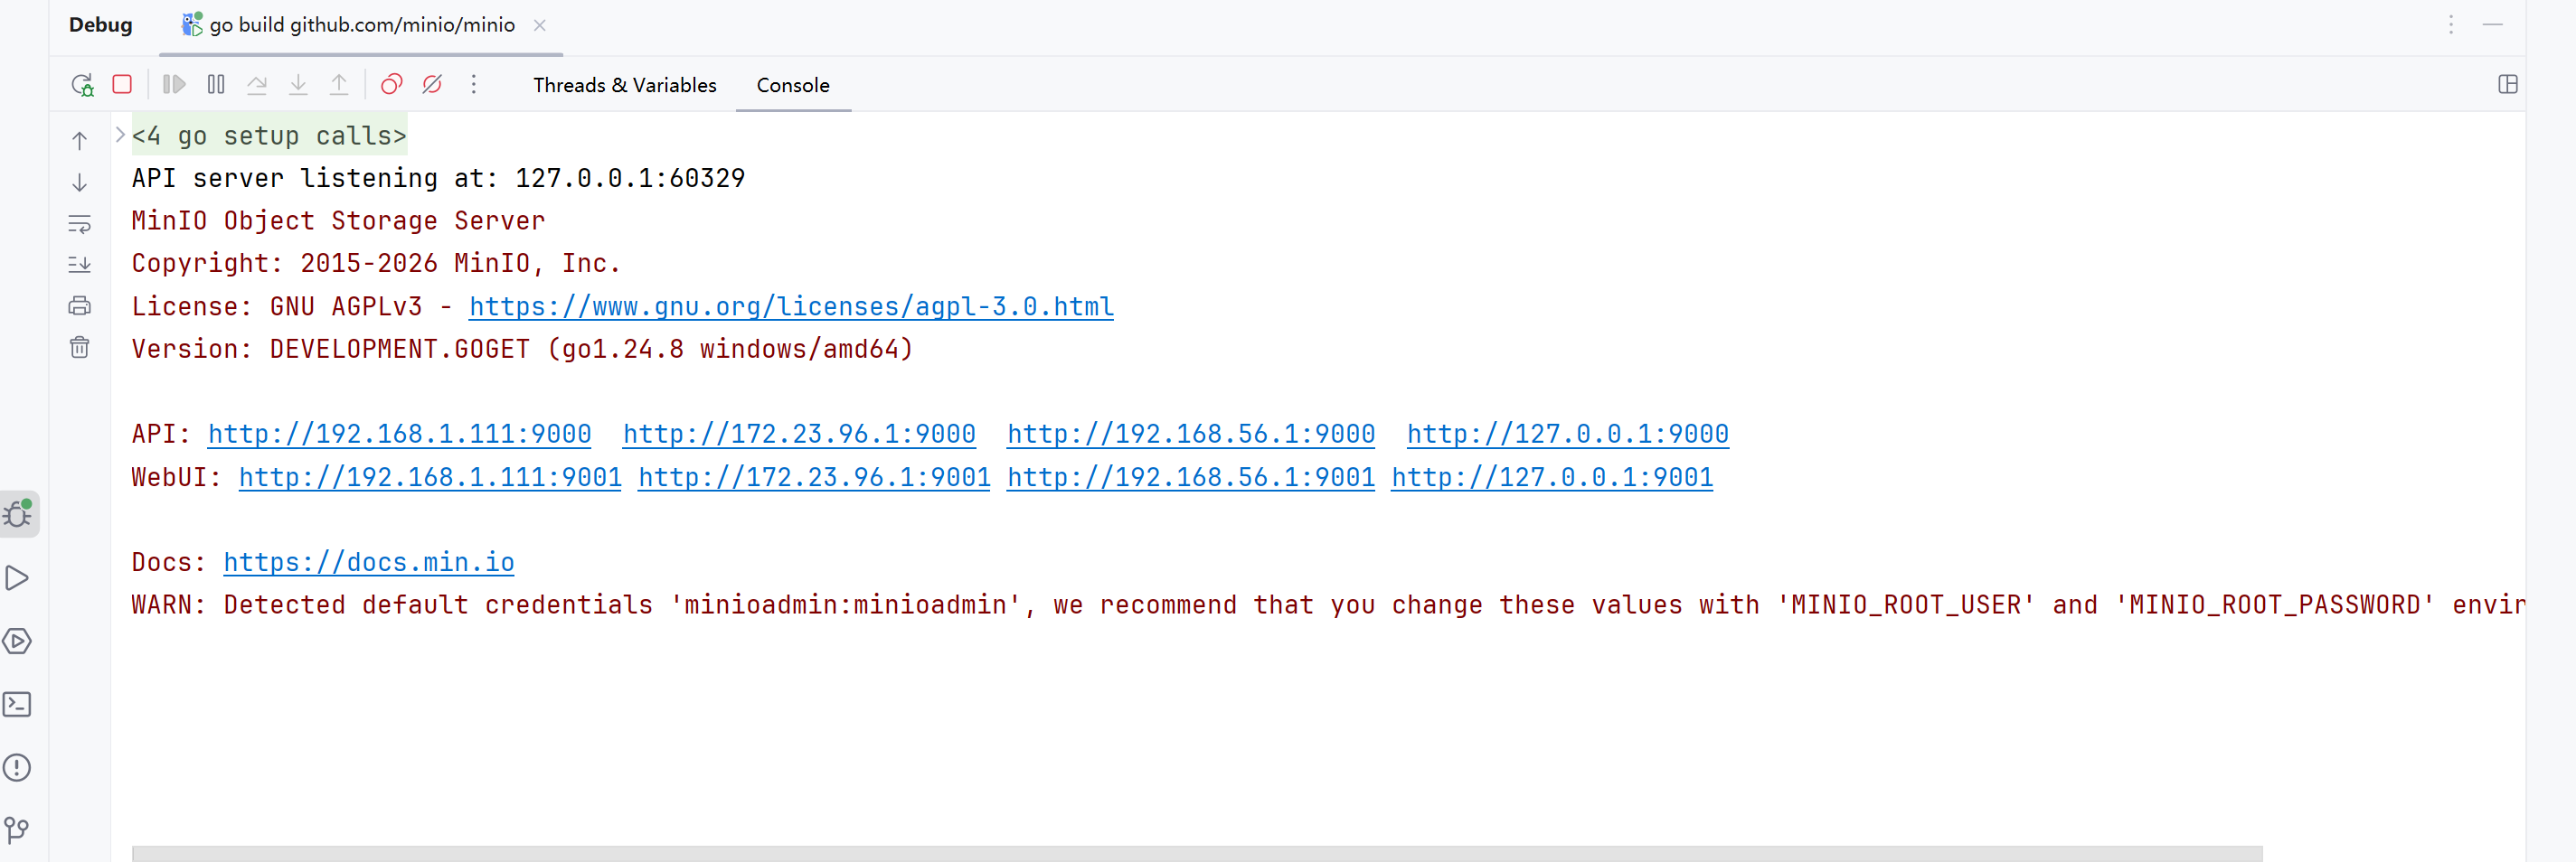Viewport: 2576px width, 862px height.
Task: Toggle Mute Breakpoints
Action: tap(432, 85)
